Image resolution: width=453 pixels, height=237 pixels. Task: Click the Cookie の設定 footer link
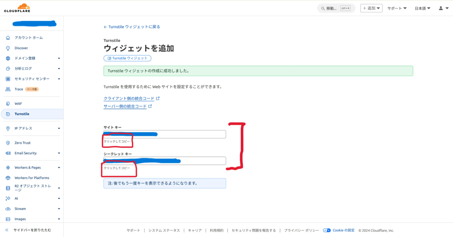tap(344, 230)
